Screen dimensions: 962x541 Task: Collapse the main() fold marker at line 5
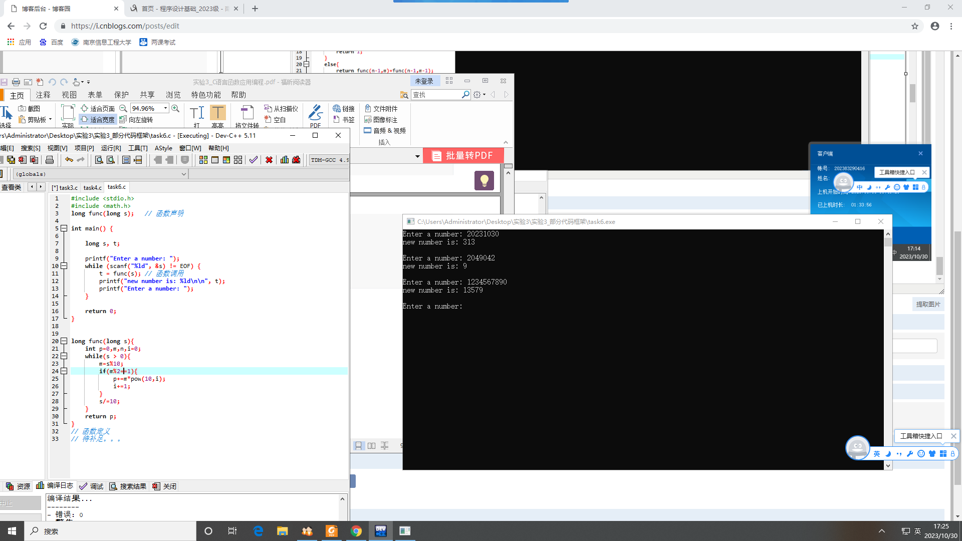tap(64, 228)
